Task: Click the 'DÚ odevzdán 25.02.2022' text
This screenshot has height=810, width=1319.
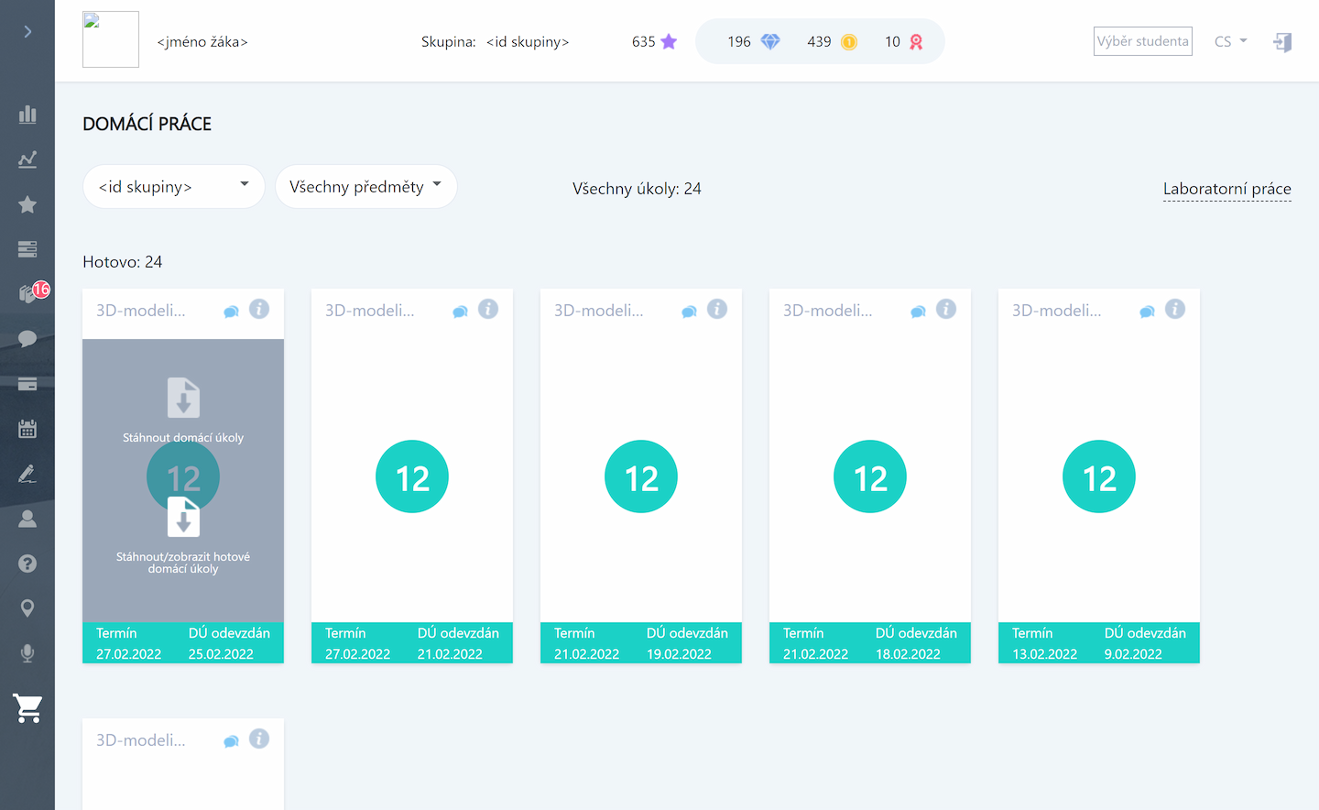Action: tap(229, 643)
